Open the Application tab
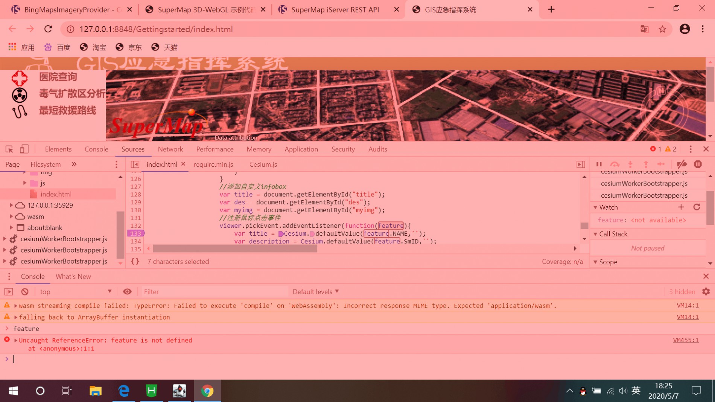The height and width of the screenshot is (402, 715). 301,149
